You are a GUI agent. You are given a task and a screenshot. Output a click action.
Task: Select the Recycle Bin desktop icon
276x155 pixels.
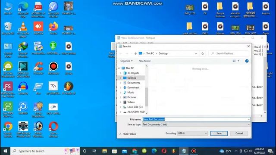[8, 28]
